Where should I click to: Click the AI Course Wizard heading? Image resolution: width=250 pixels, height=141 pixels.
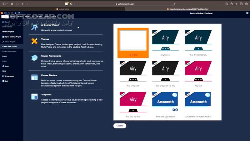coord(50,25)
